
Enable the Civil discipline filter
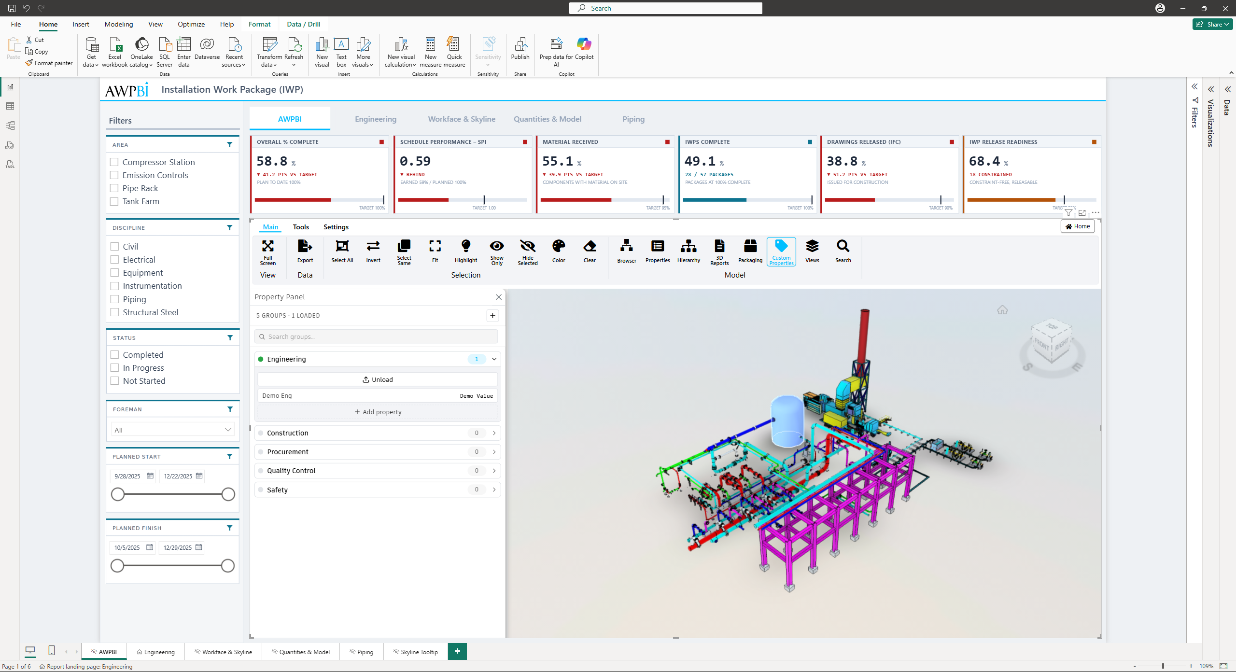115,247
